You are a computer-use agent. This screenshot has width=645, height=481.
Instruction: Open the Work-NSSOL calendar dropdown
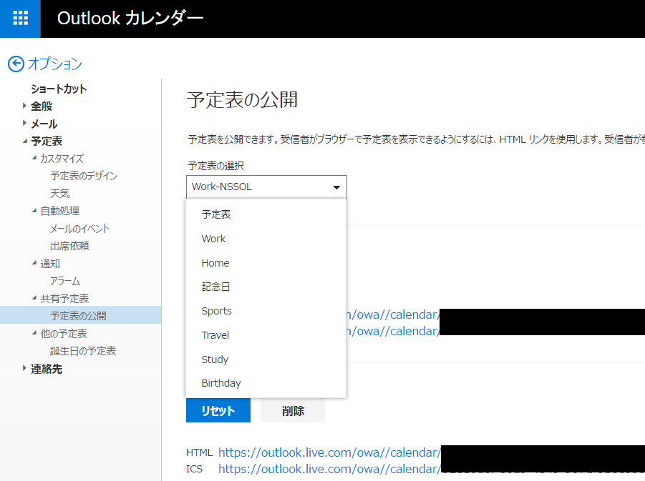click(266, 187)
